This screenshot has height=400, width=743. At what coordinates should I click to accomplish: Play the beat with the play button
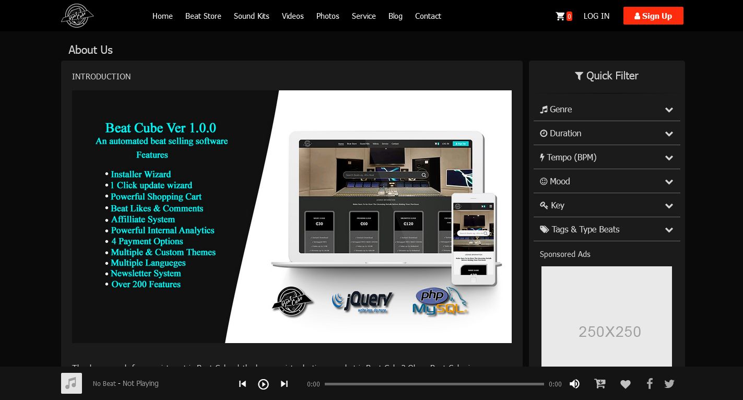(264, 384)
